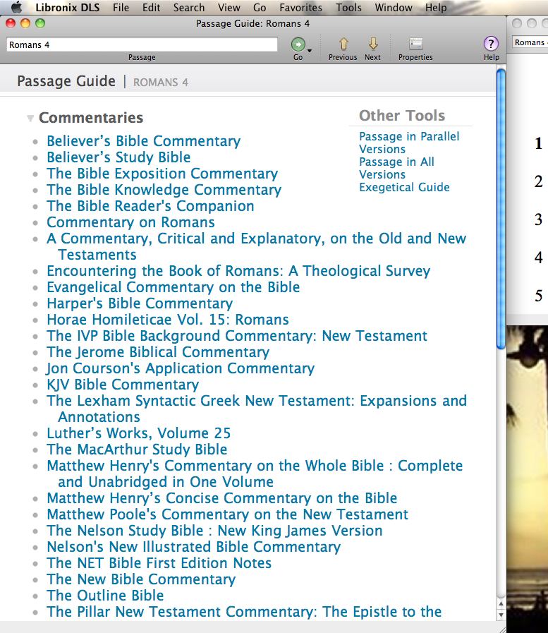Open Nelson's New Illustrated Bible Commentary link
548x633 pixels.
[194, 547]
